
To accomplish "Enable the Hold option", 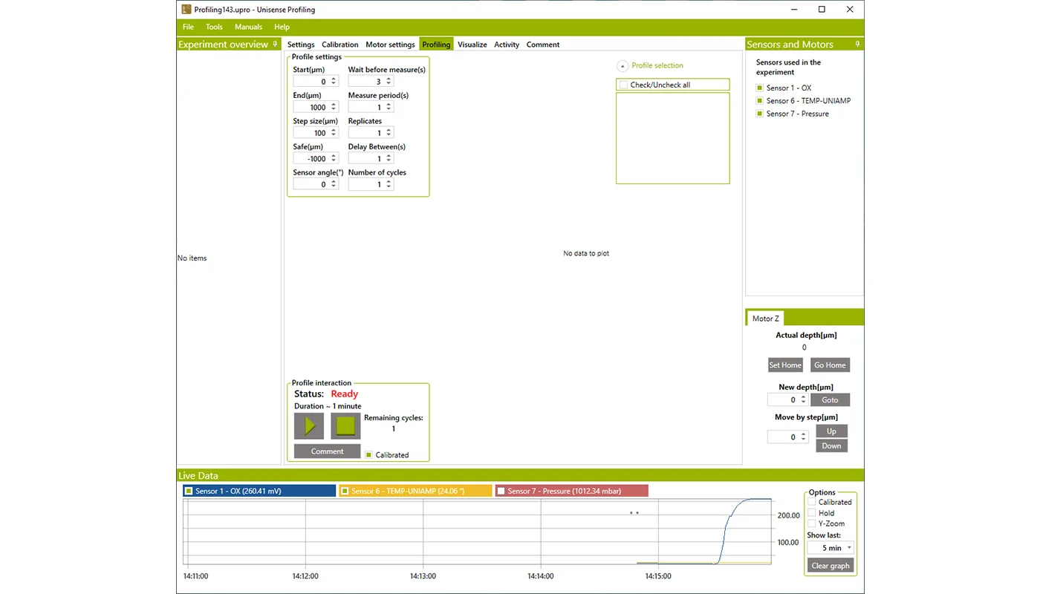I will tap(812, 513).
